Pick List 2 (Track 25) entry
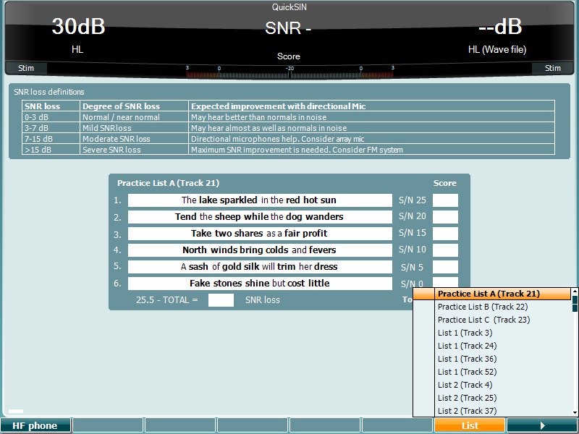The height and width of the screenshot is (434, 579). pyautogui.click(x=492, y=398)
